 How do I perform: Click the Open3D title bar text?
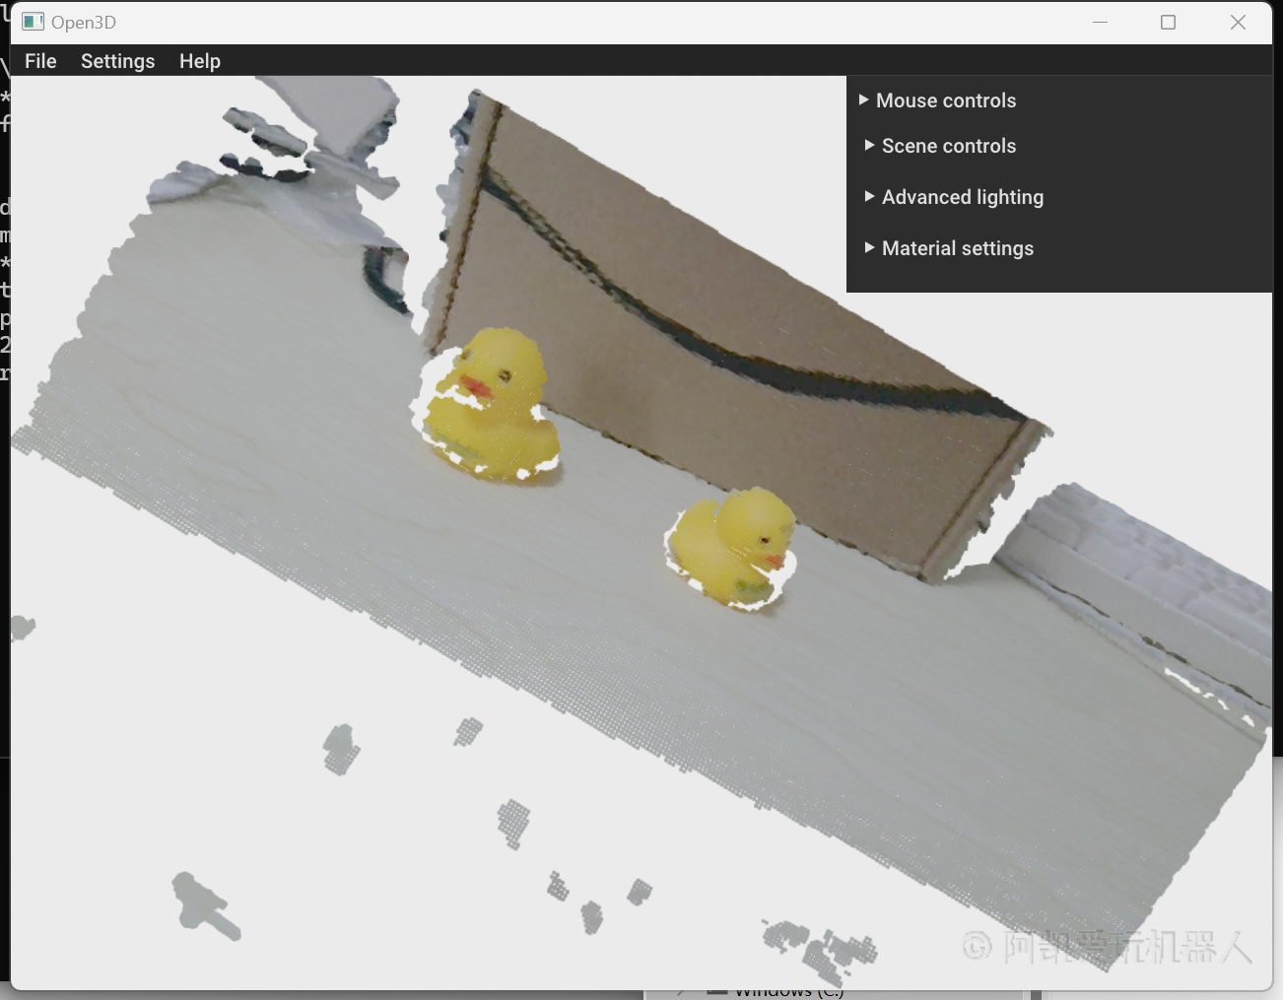(x=84, y=22)
